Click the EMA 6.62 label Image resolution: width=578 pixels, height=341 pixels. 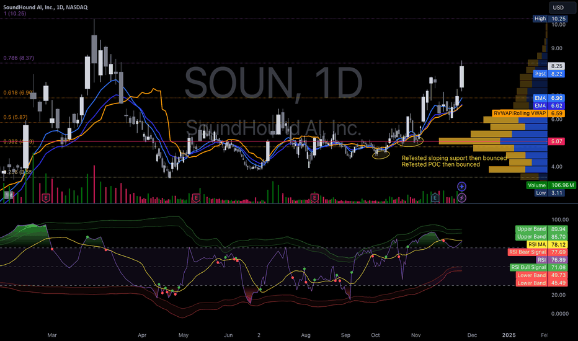click(x=549, y=106)
